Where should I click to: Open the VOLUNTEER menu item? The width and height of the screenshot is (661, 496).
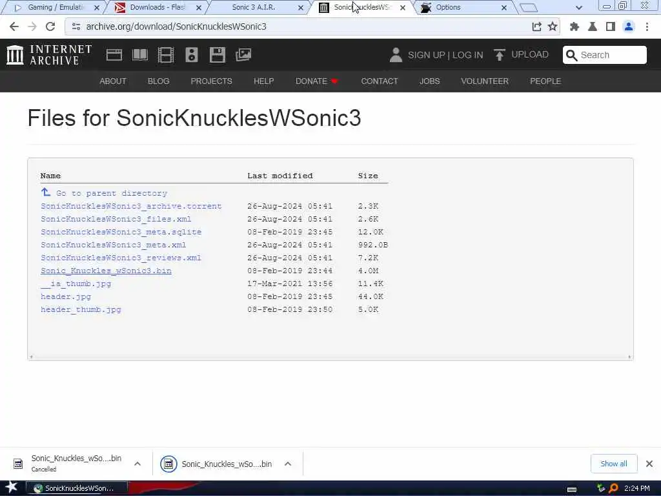(485, 81)
